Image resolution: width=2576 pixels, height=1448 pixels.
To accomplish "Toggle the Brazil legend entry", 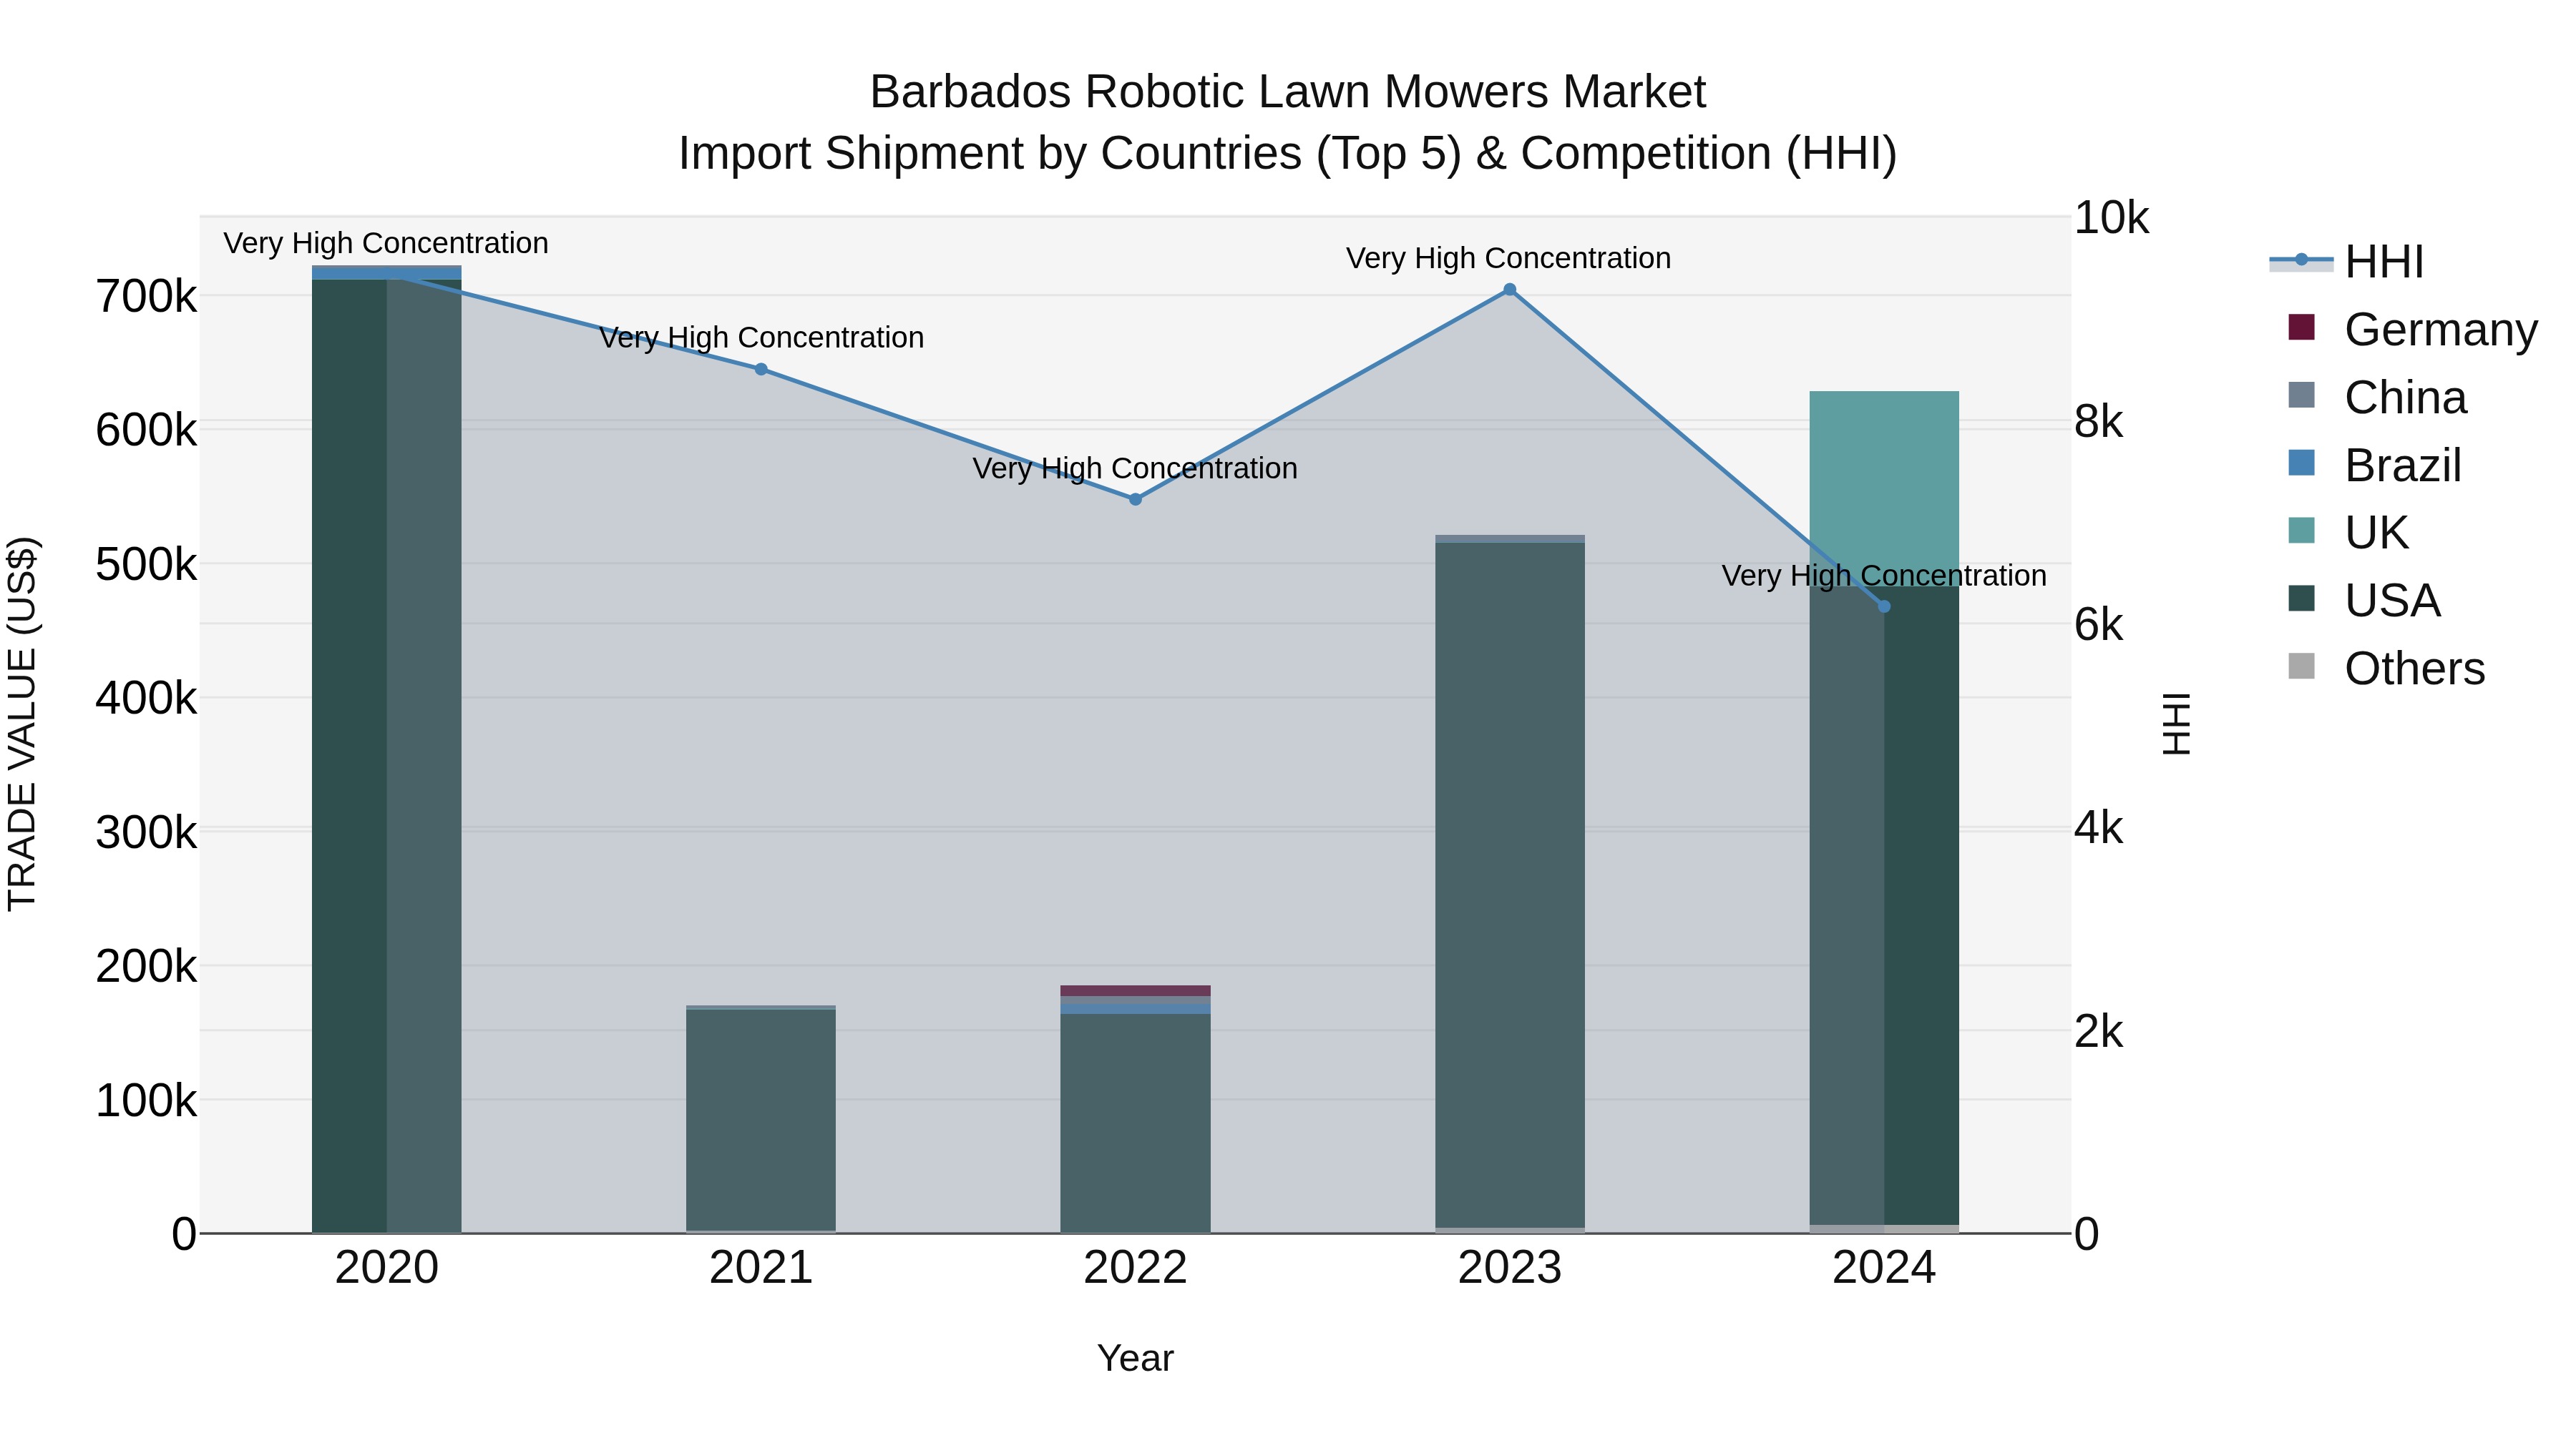I will [2374, 465].
